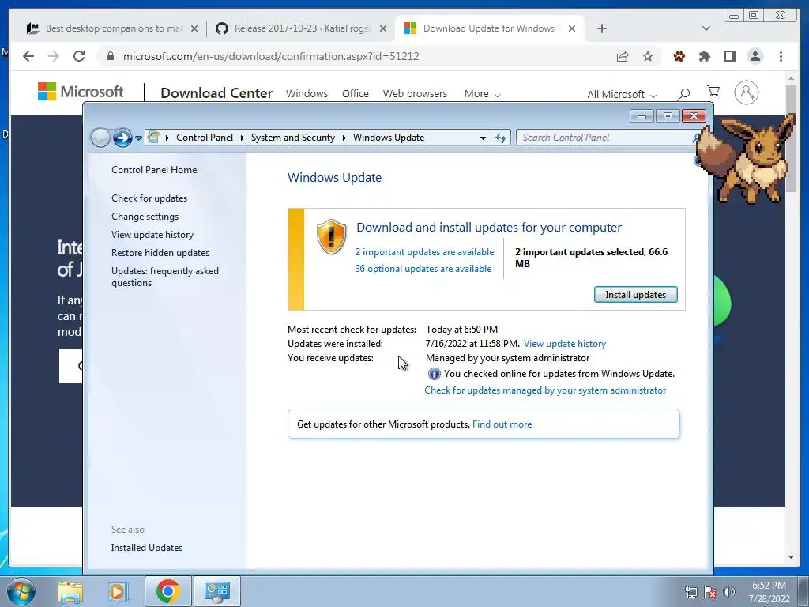The image size is (809, 607).
Task: Open Change settings in sidebar
Action: [x=145, y=217]
